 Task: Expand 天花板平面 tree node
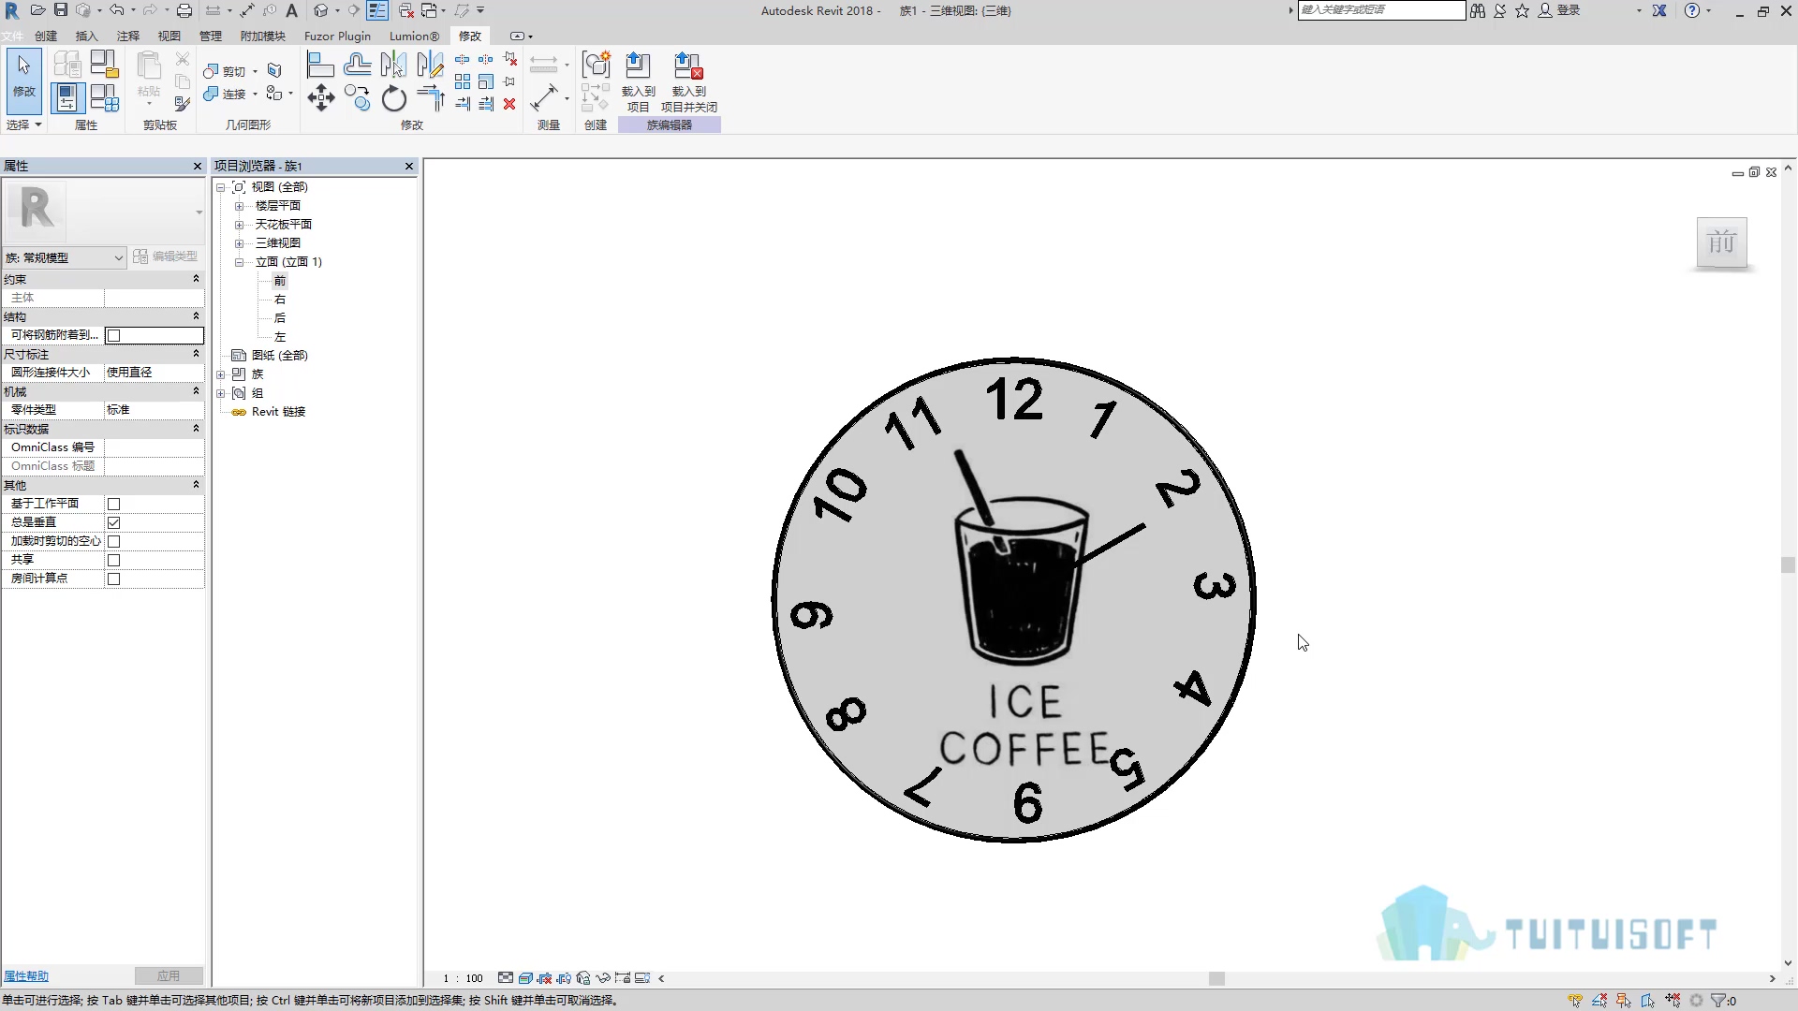tap(239, 225)
